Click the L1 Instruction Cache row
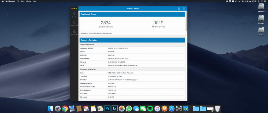The image size is (268, 113). click(132, 87)
